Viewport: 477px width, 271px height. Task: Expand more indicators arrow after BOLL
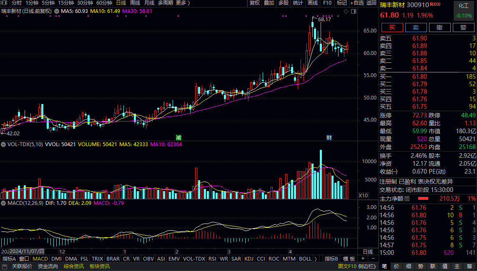pos(316,259)
